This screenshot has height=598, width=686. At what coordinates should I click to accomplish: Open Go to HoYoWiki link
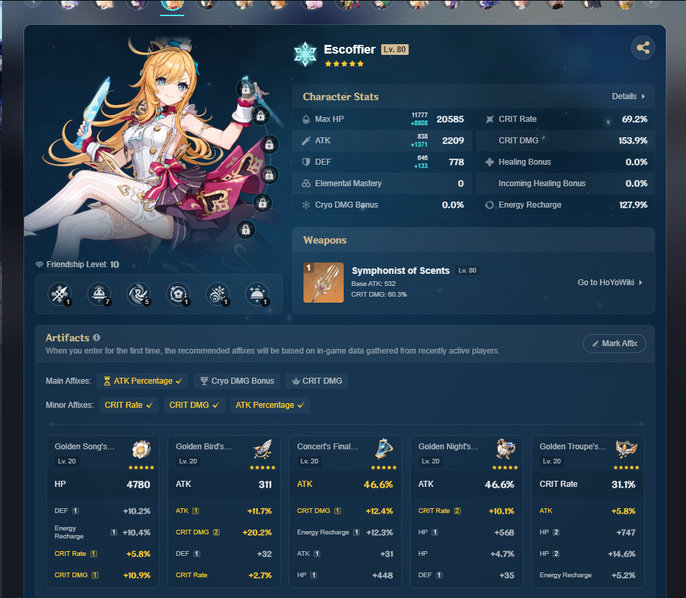(610, 282)
